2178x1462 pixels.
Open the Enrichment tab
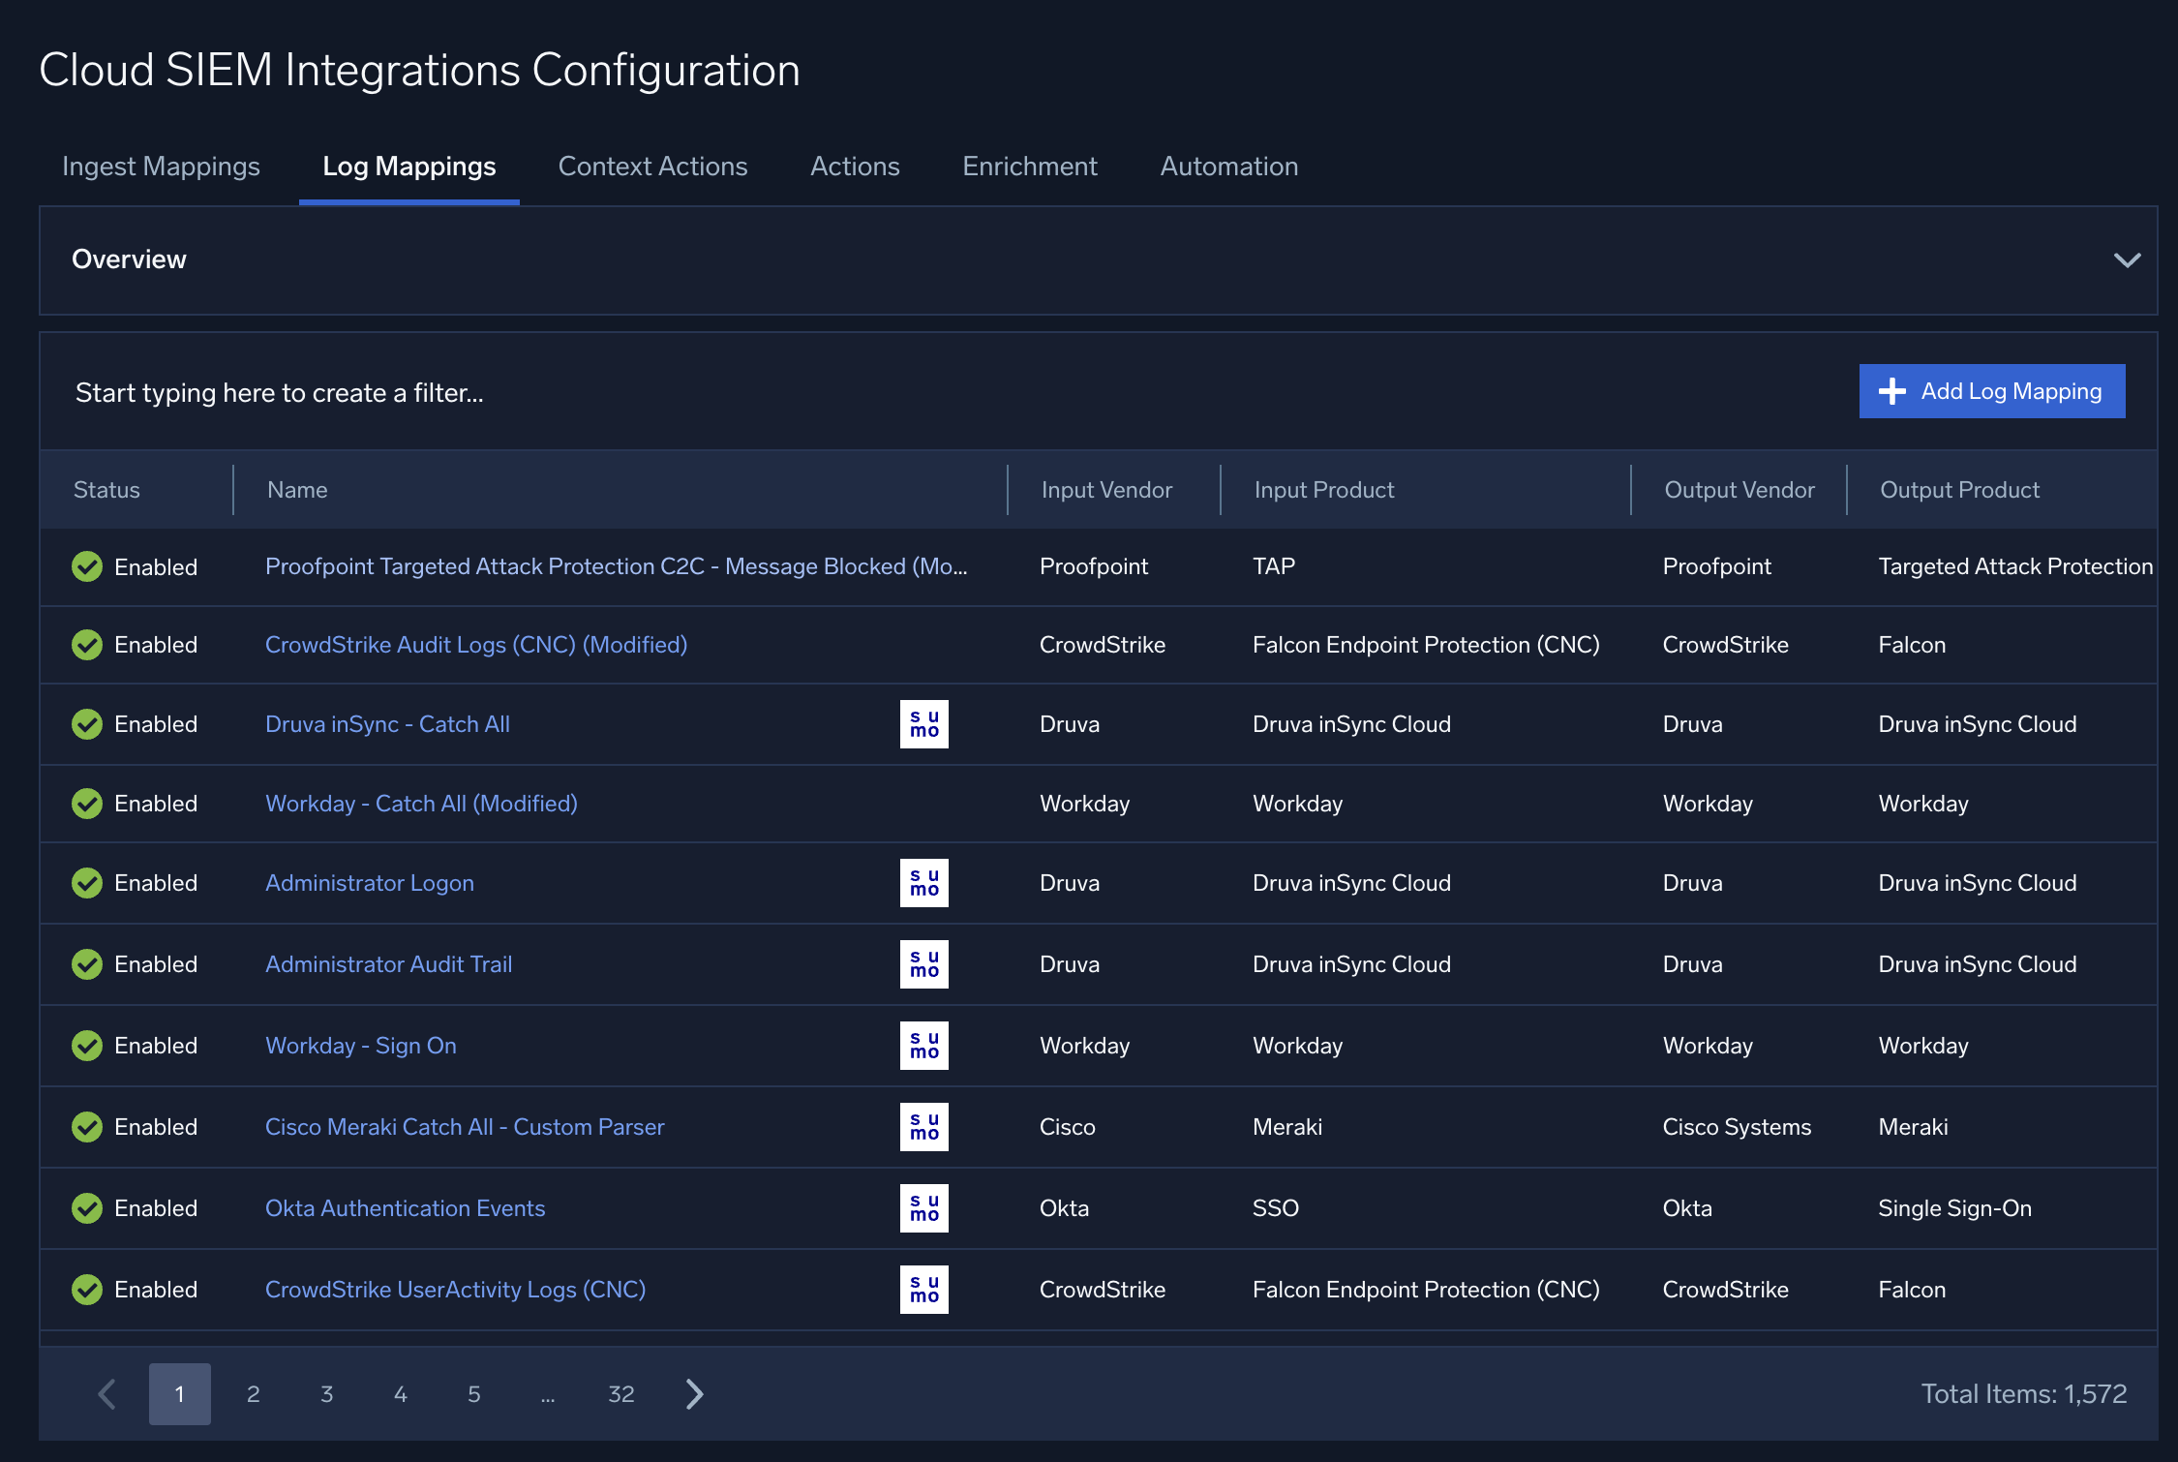(x=1029, y=166)
